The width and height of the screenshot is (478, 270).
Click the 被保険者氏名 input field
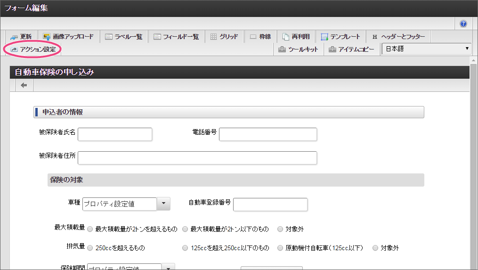coord(115,134)
